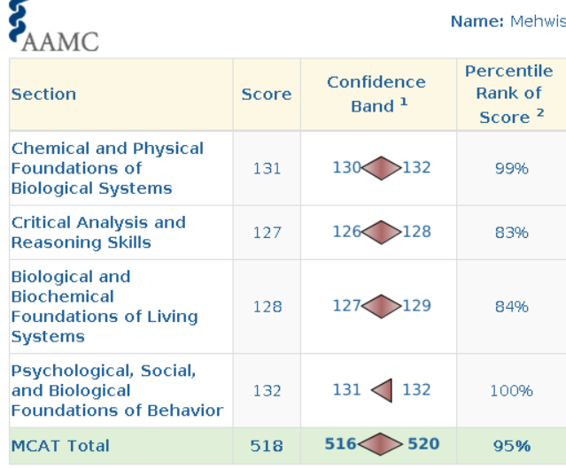The width and height of the screenshot is (566, 468).
Task: Click the Name label at top right
Action: pos(477,21)
